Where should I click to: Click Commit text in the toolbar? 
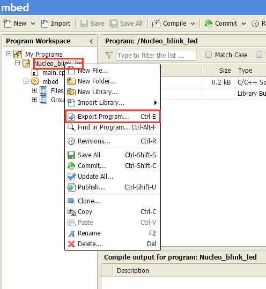(x=226, y=24)
